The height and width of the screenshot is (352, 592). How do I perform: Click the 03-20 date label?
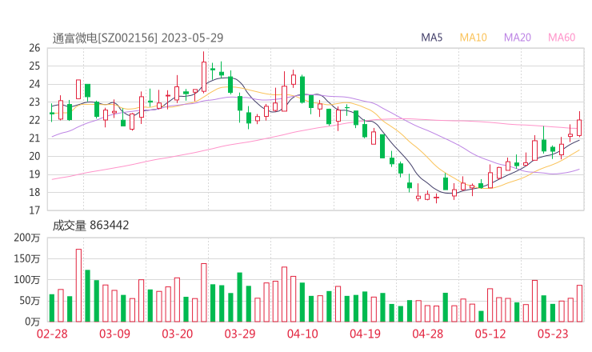(178, 334)
